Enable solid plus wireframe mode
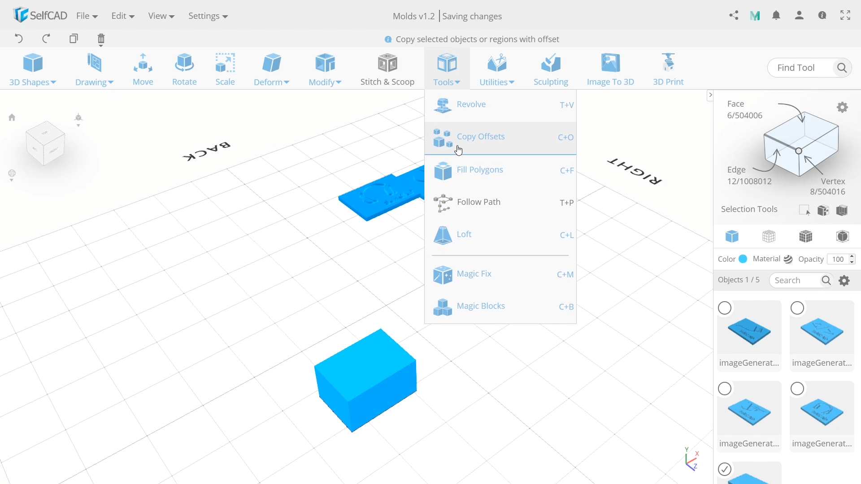The image size is (861, 484). tap(806, 236)
